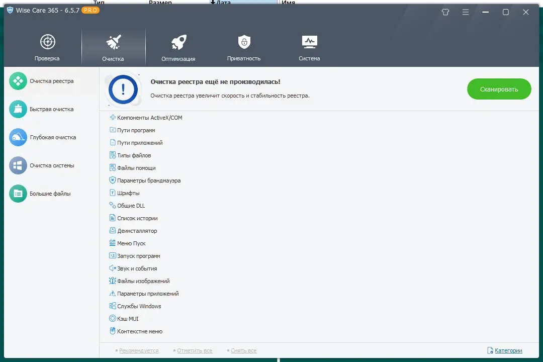Click the Параметры приложений icon
The height and width of the screenshot is (362, 543).
pyautogui.click(x=113, y=294)
